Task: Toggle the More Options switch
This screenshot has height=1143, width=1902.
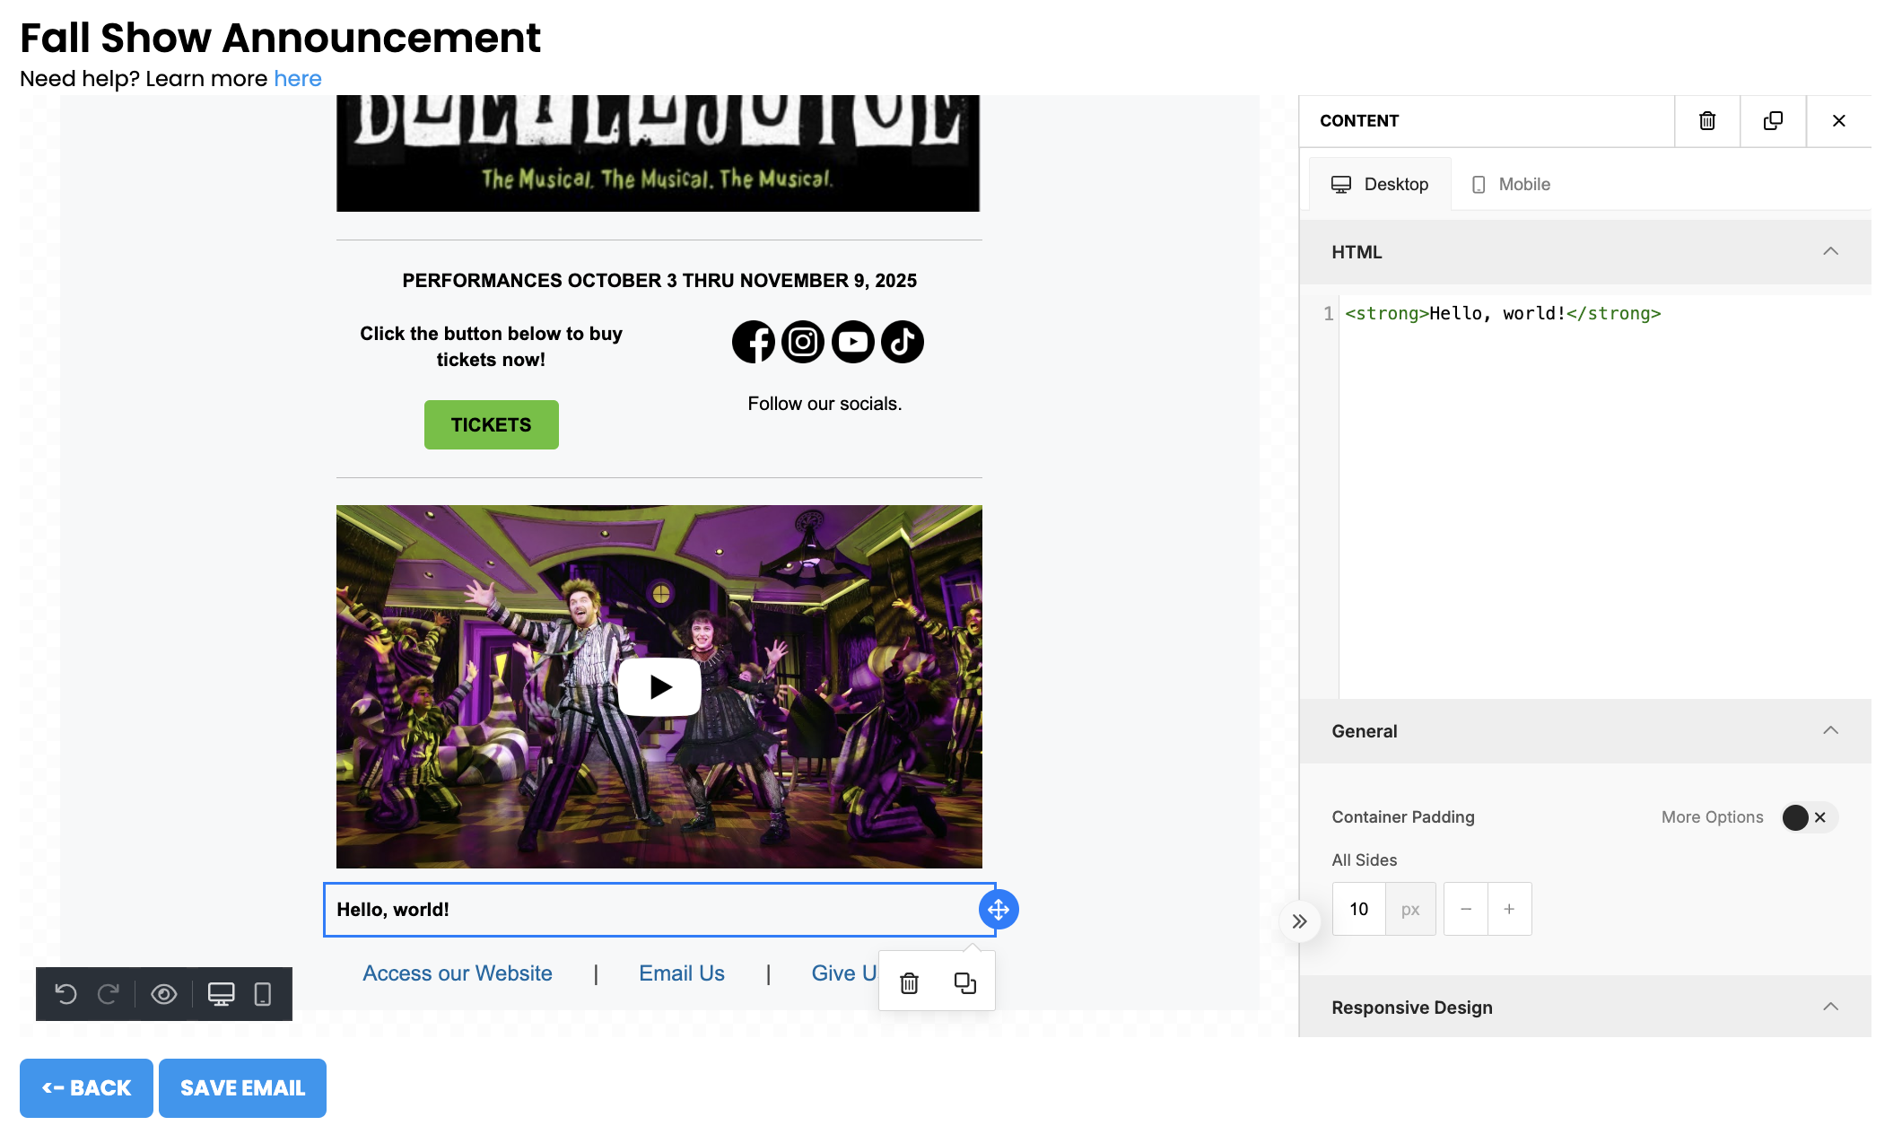Action: coord(1808,817)
